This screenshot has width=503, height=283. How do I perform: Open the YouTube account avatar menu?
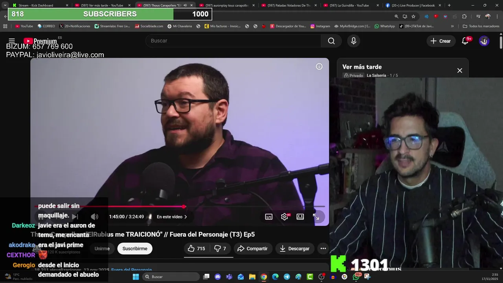(484, 41)
